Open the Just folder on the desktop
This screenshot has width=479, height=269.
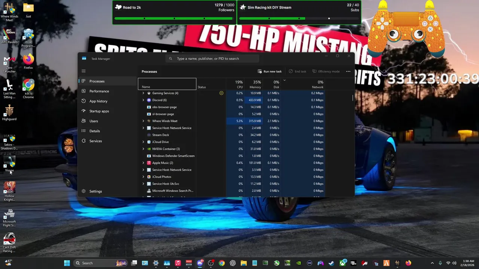click(28, 11)
